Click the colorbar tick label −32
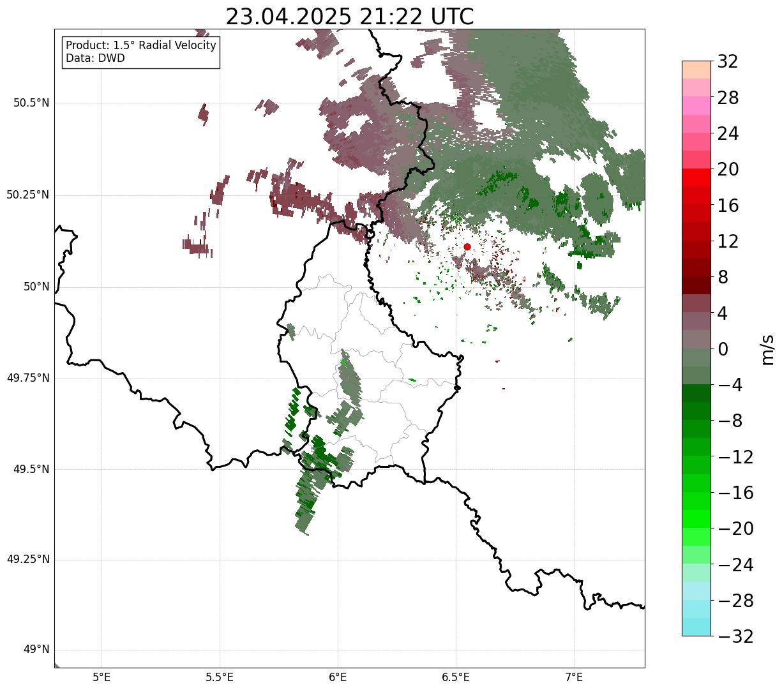Image resolution: width=782 pixels, height=690 pixels. [735, 637]
